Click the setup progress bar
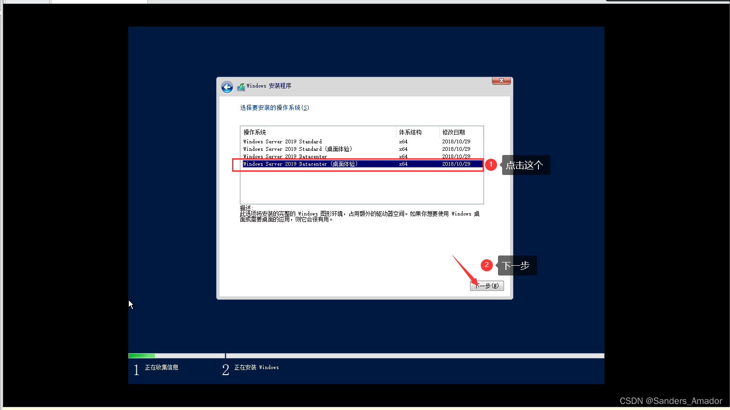Viewport: 730px width, 410px height. pos(366,356)
